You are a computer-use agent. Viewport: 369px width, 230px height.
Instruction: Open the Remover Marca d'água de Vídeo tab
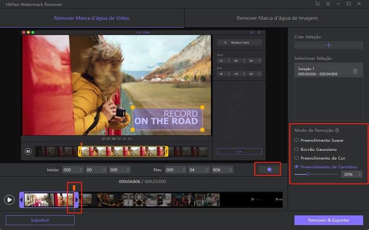(x=92, y=18)
